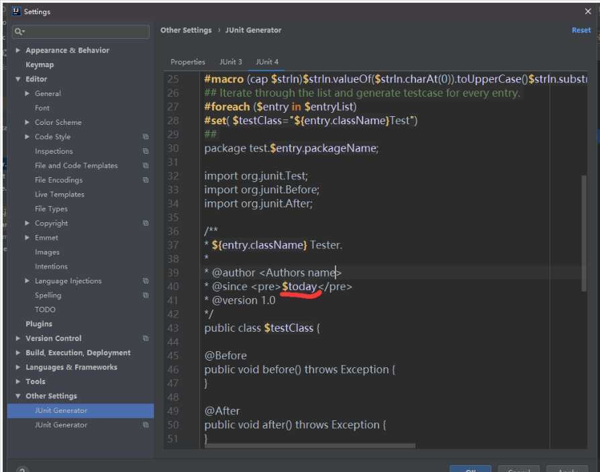Open the Font settings page

tap(42, 108)
